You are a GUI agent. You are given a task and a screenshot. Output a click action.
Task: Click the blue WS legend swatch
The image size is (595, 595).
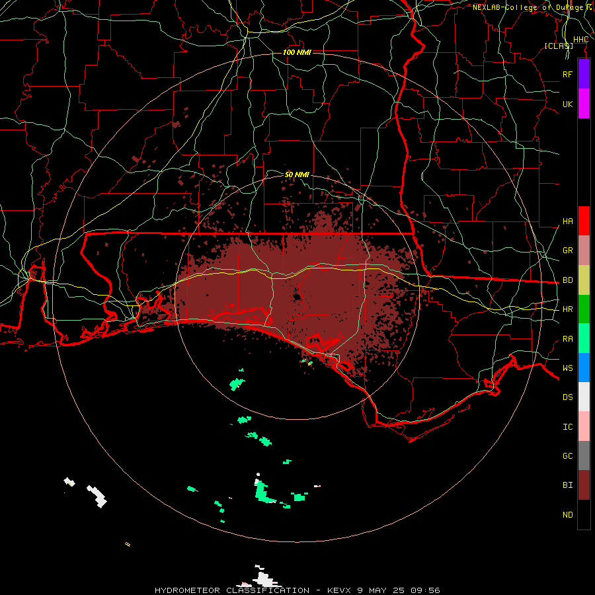(584, 368)
